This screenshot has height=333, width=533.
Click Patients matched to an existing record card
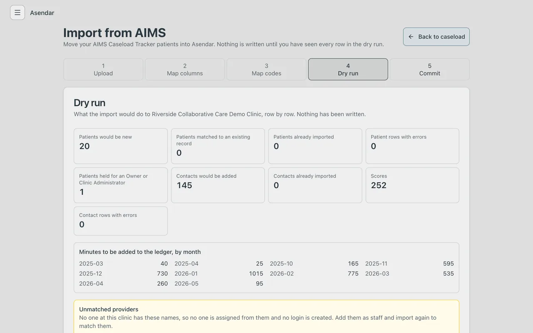(x=218, y=146)
